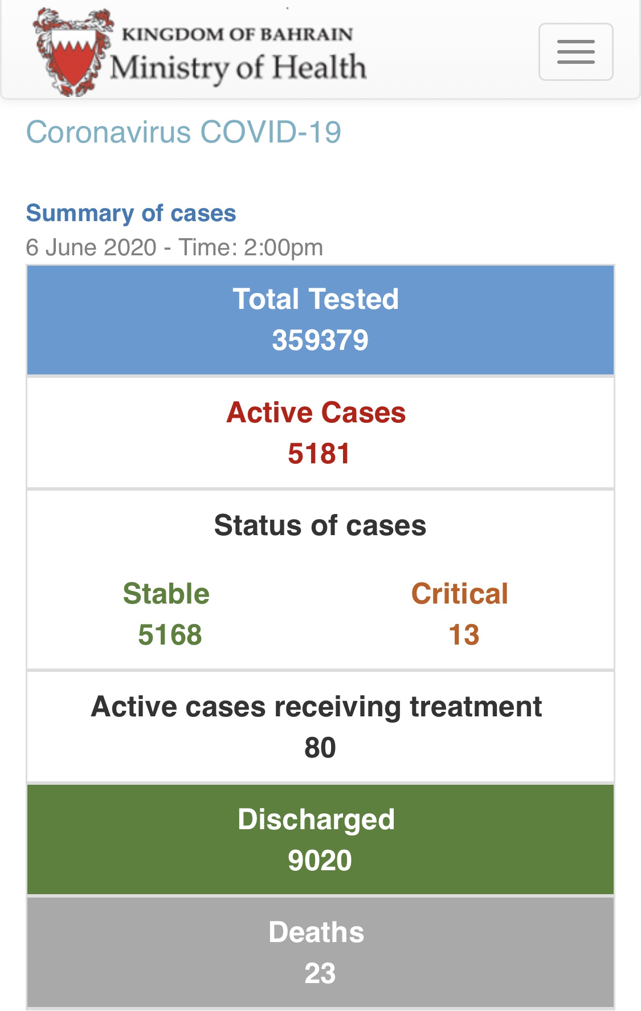Select the green Discharged panel
The image size is (641, 1011).
(320, 839)
